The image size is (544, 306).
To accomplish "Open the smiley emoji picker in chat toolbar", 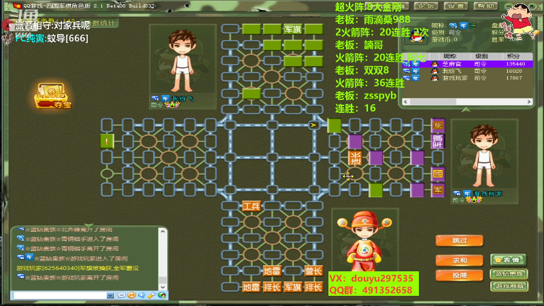I will tap(131, 295).
